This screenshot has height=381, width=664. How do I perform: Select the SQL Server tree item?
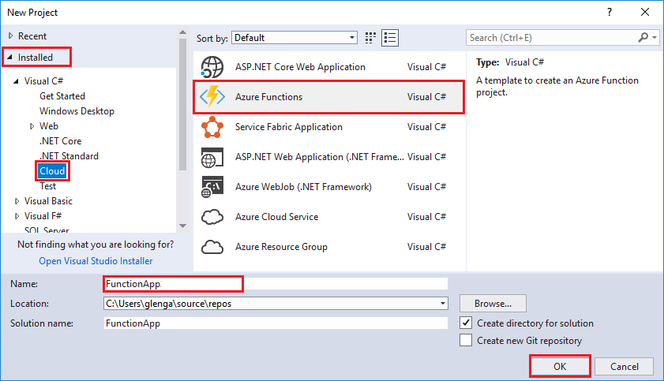point(47,230)
